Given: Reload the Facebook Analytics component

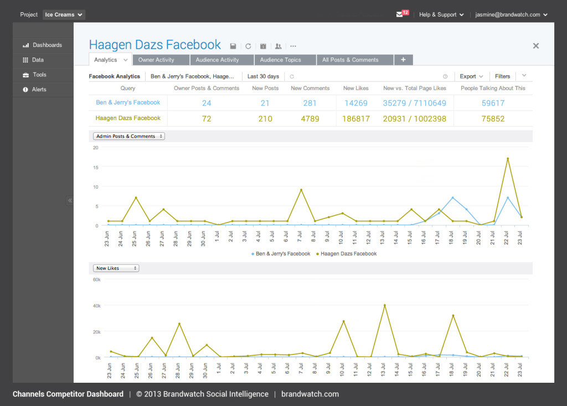Looking at the screenshot, I should click(x=292, y=76).
